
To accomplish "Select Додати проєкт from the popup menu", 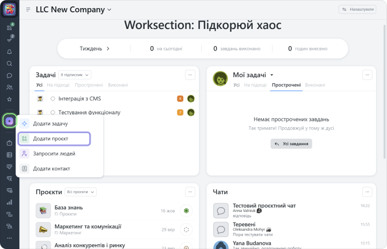I will (54, 138).
